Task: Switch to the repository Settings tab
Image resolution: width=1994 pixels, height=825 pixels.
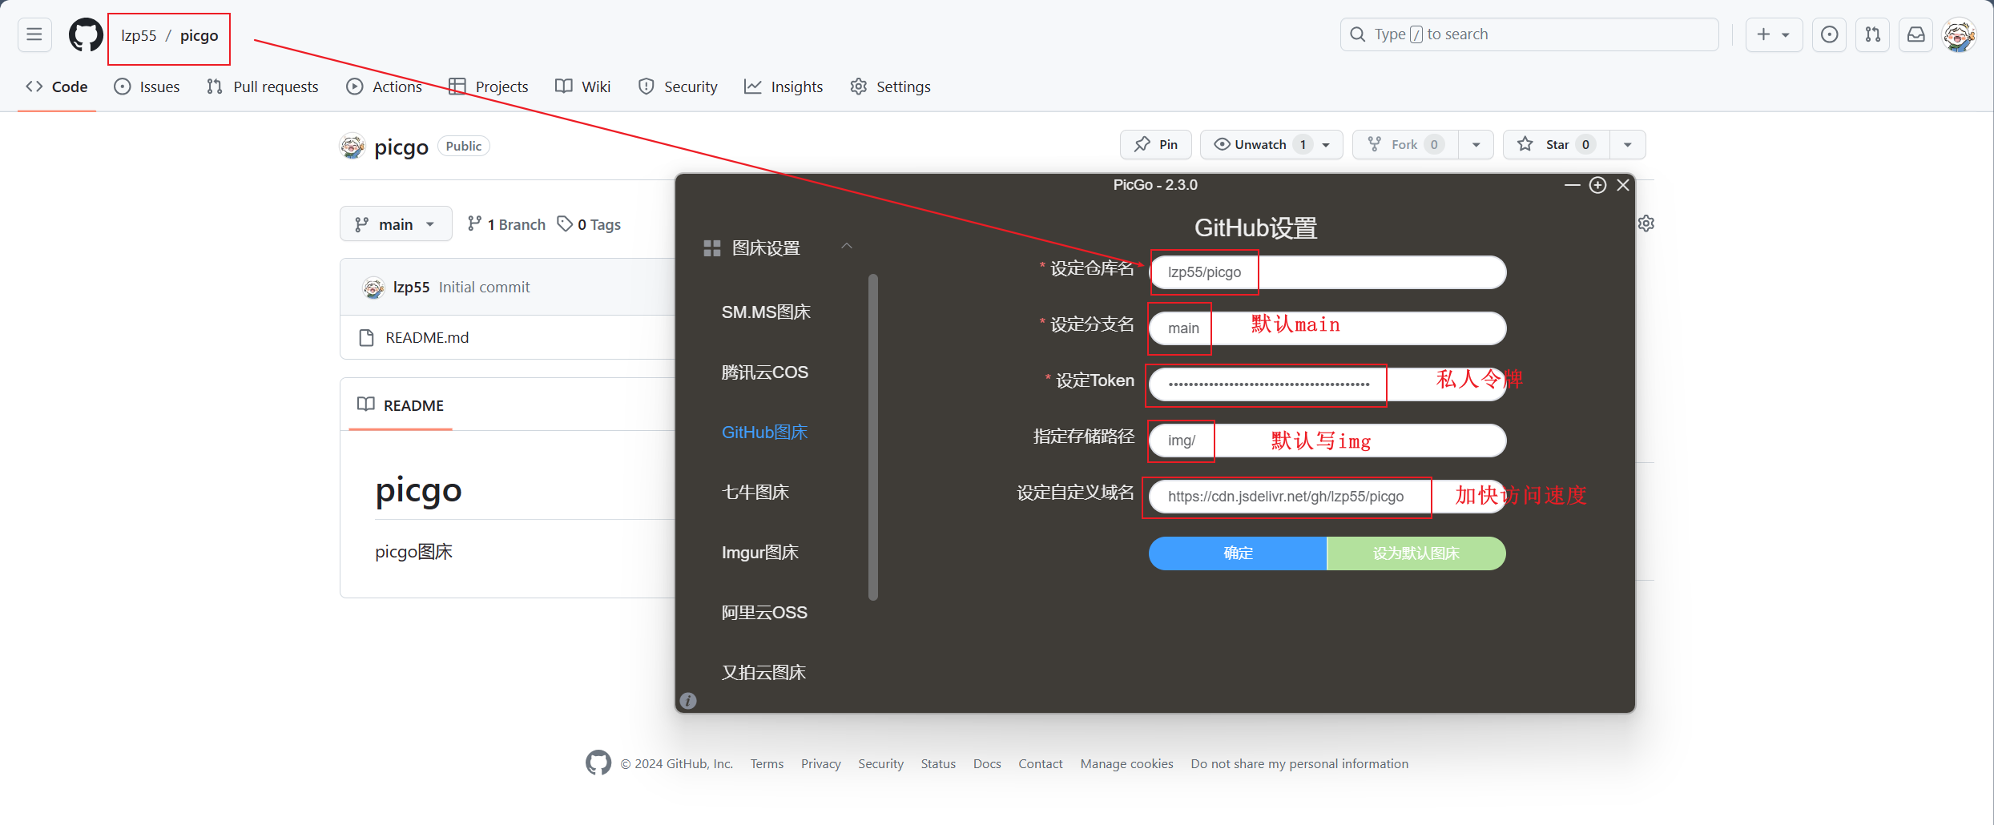Action: 891,87
